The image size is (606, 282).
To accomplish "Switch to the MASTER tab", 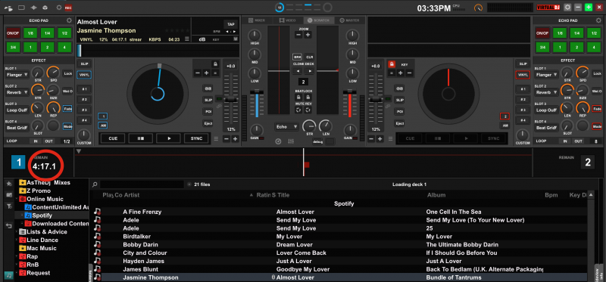I will coord(349,20).
